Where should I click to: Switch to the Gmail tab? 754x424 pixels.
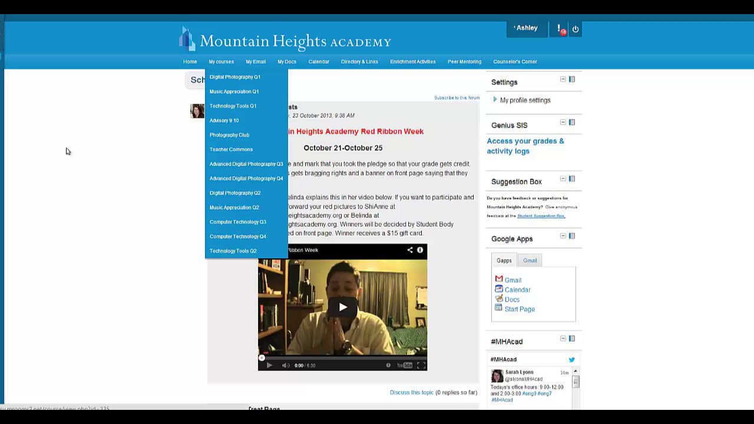click(x=530, y=260)
